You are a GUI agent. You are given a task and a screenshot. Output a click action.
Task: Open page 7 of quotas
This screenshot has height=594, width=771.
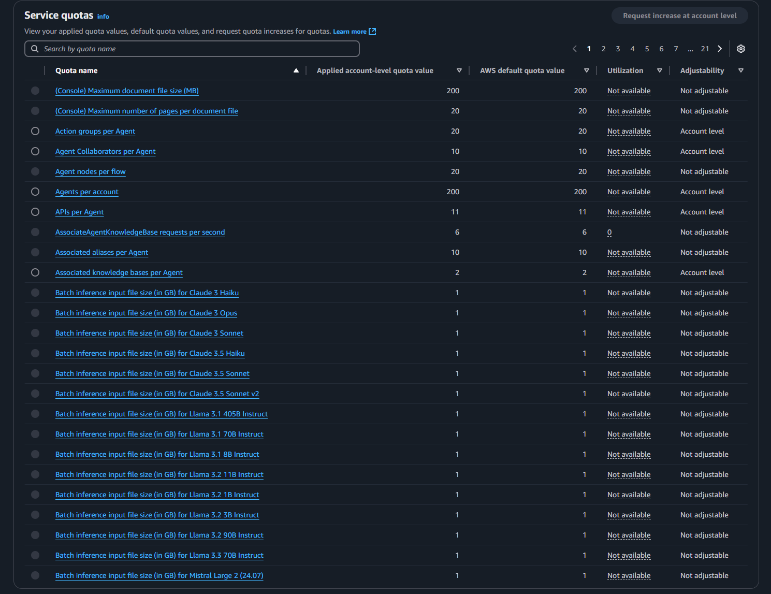point(676,49)
